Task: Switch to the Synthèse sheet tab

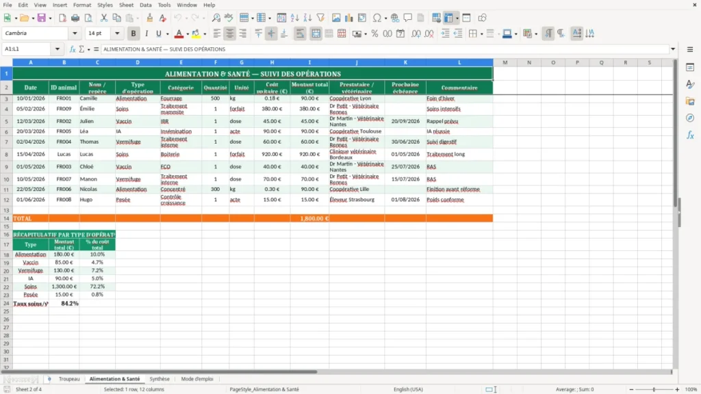Action: 160,379
